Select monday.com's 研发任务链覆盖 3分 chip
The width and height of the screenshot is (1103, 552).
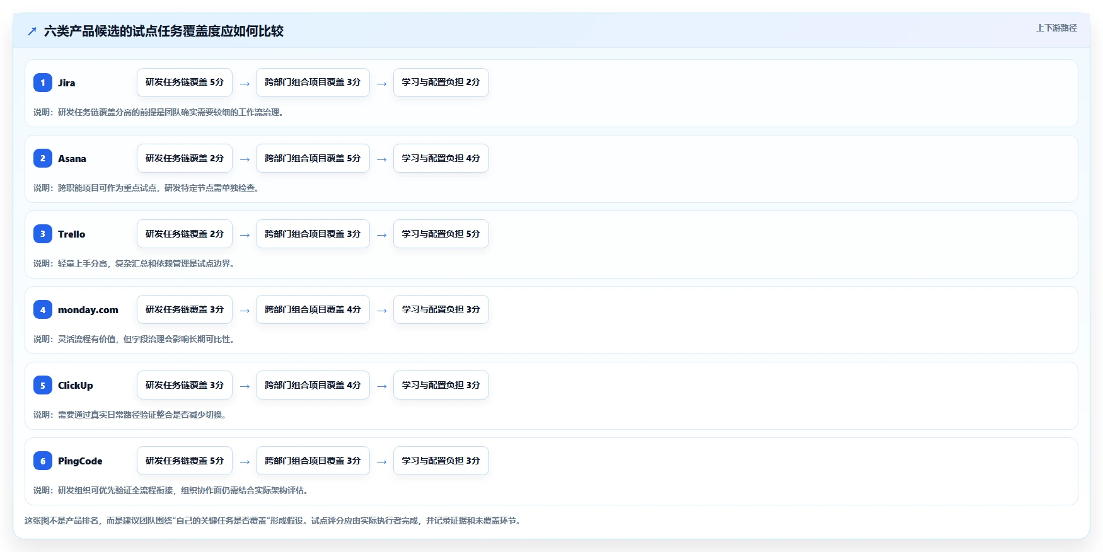(185, 309)
